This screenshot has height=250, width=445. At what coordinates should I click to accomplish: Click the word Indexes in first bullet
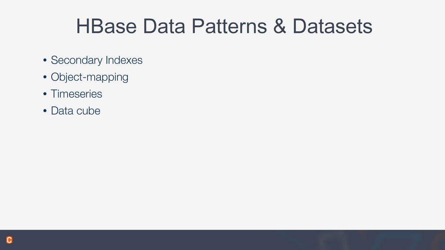click(x=124, y=60)
